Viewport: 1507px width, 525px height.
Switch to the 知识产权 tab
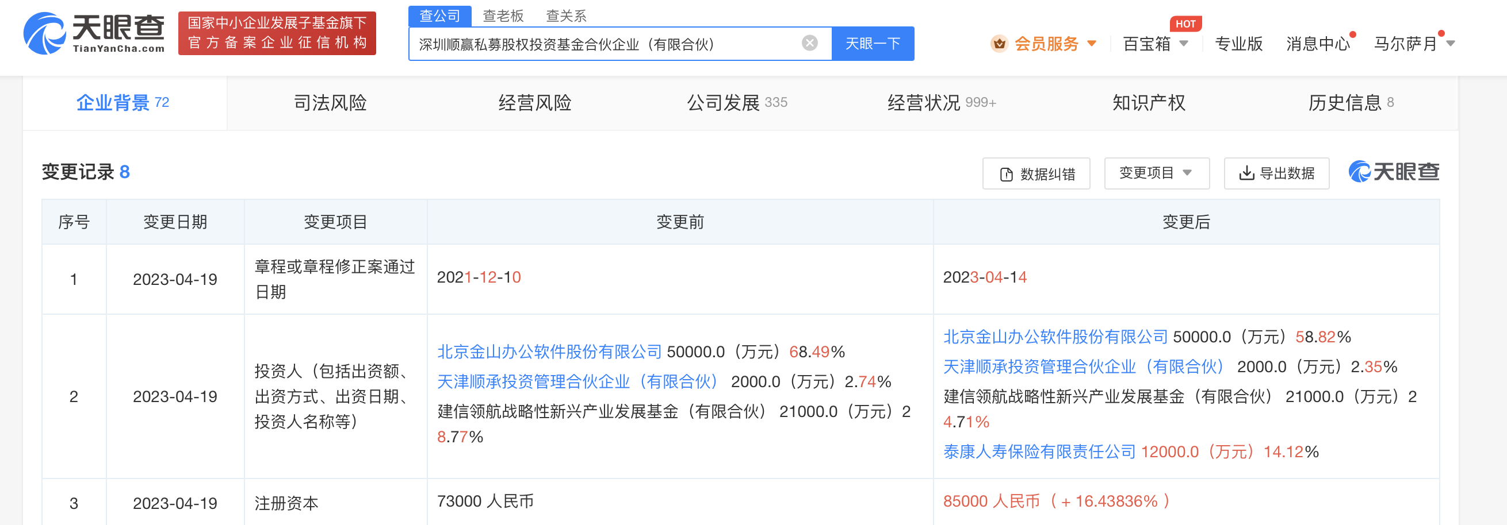(1149, 103)
